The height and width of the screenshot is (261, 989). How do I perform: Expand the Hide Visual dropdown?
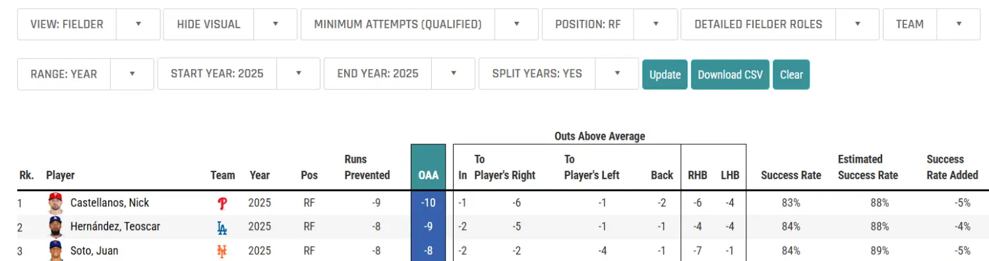click(276, 24)
